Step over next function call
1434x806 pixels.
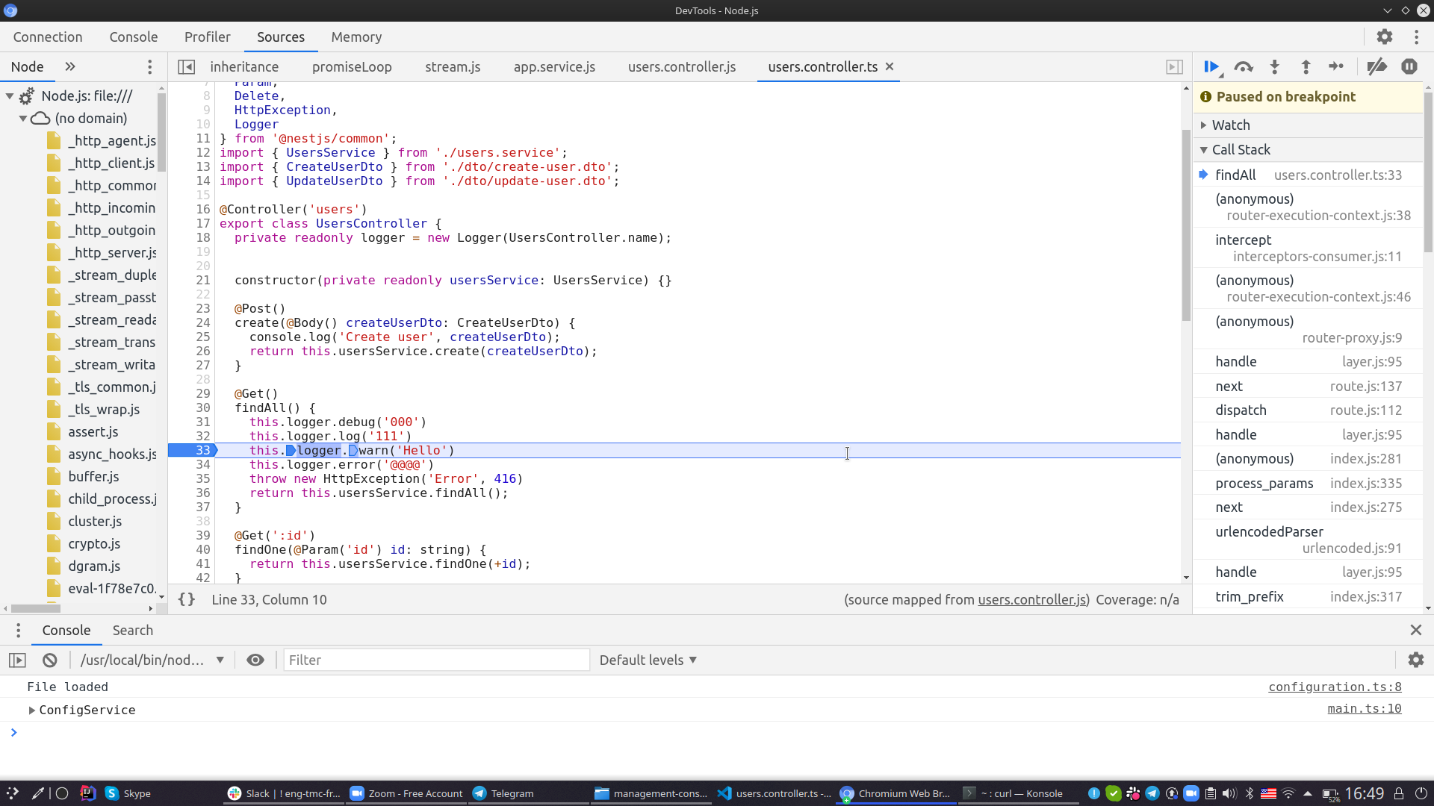1244,67
